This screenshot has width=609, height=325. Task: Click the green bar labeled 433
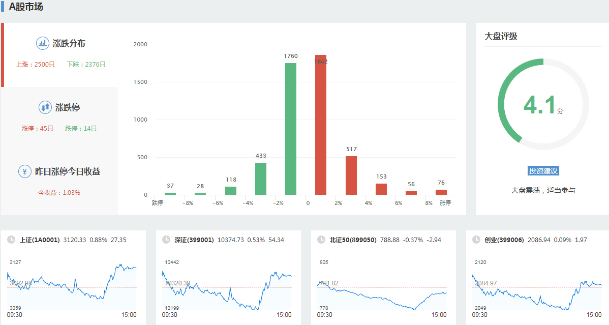pos(261,179)
